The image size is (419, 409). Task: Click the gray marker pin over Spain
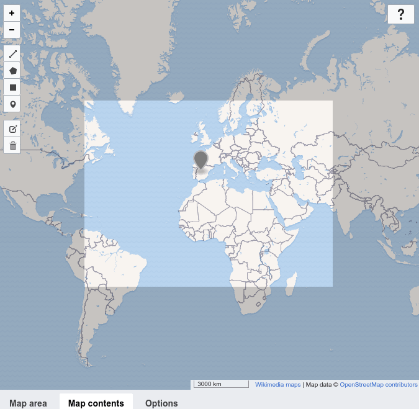(x=200, y=160)
